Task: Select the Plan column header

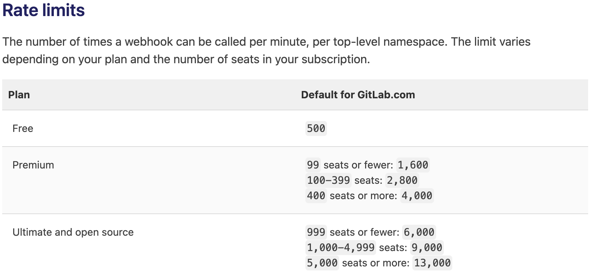Action: 19,95
